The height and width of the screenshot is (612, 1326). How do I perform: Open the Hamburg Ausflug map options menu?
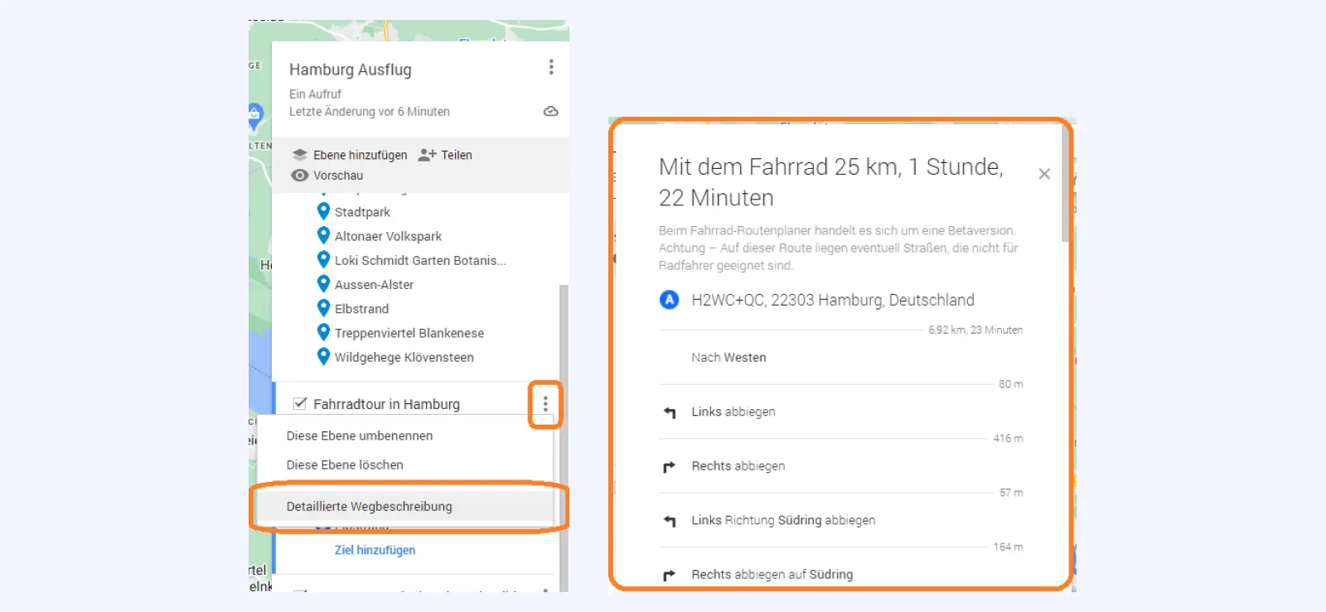551,67
